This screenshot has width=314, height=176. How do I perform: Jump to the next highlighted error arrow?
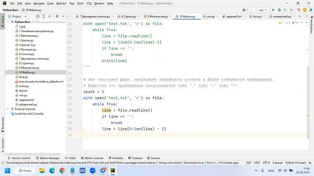(x=306, y=23)
